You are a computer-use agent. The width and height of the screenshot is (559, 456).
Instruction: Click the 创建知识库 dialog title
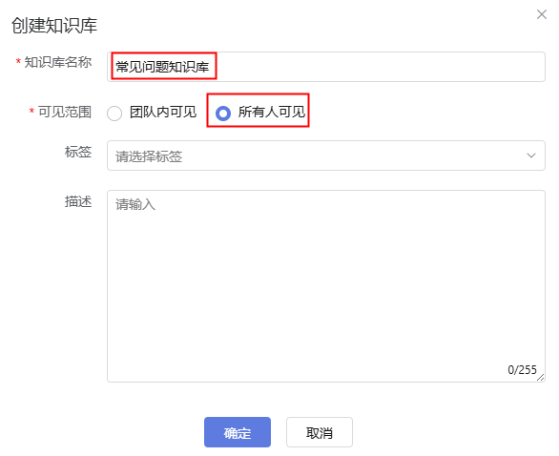pos(54,26)
